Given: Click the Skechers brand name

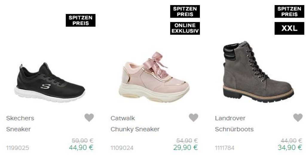Looking at the screenshot, I should [20, 118].
